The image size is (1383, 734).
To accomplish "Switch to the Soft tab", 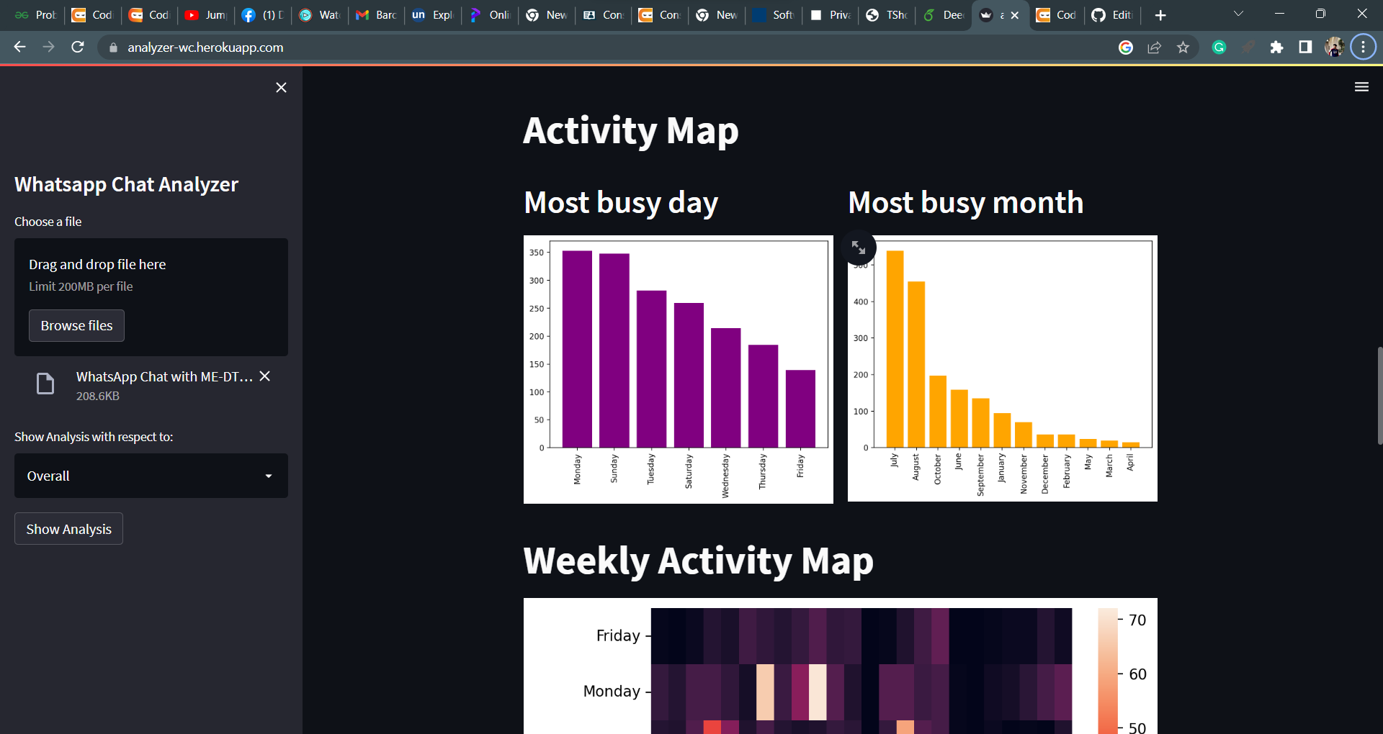I will click(774, 15).
